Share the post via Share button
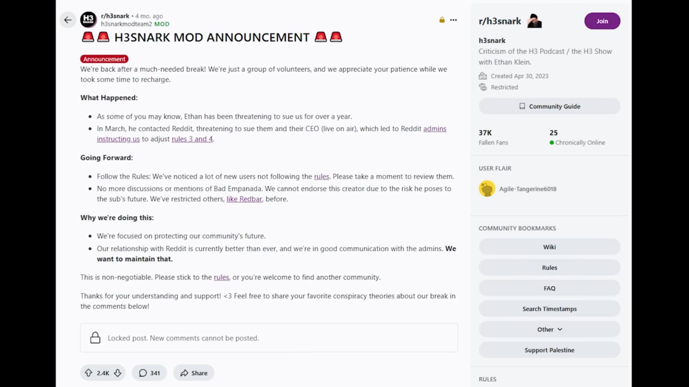Viewport: 689px width, 387px height. click(193, 373)
